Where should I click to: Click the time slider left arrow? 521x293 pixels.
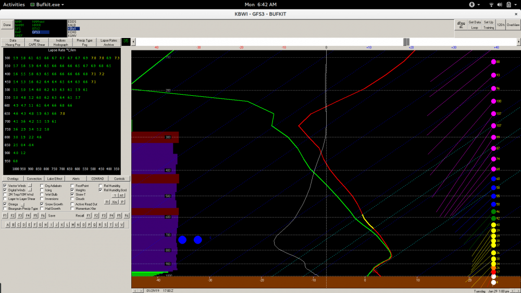click(133, 42)
